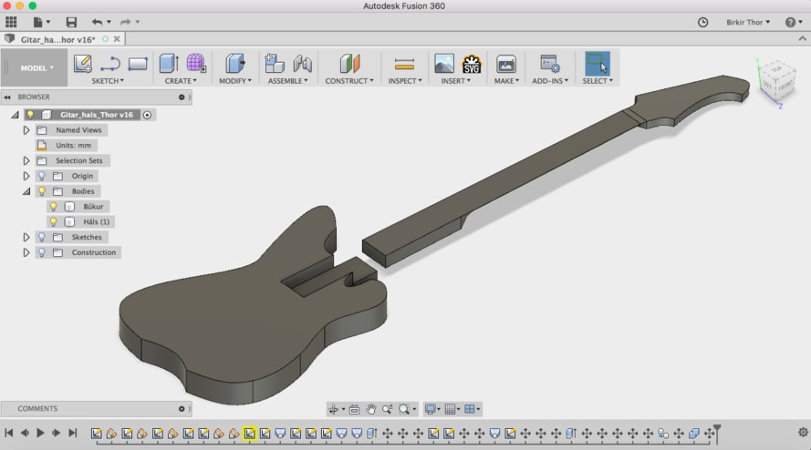This screenshot has width=811, height=450.
Task: Jump to the timeline beginning
Action: (x=9, y=433)
